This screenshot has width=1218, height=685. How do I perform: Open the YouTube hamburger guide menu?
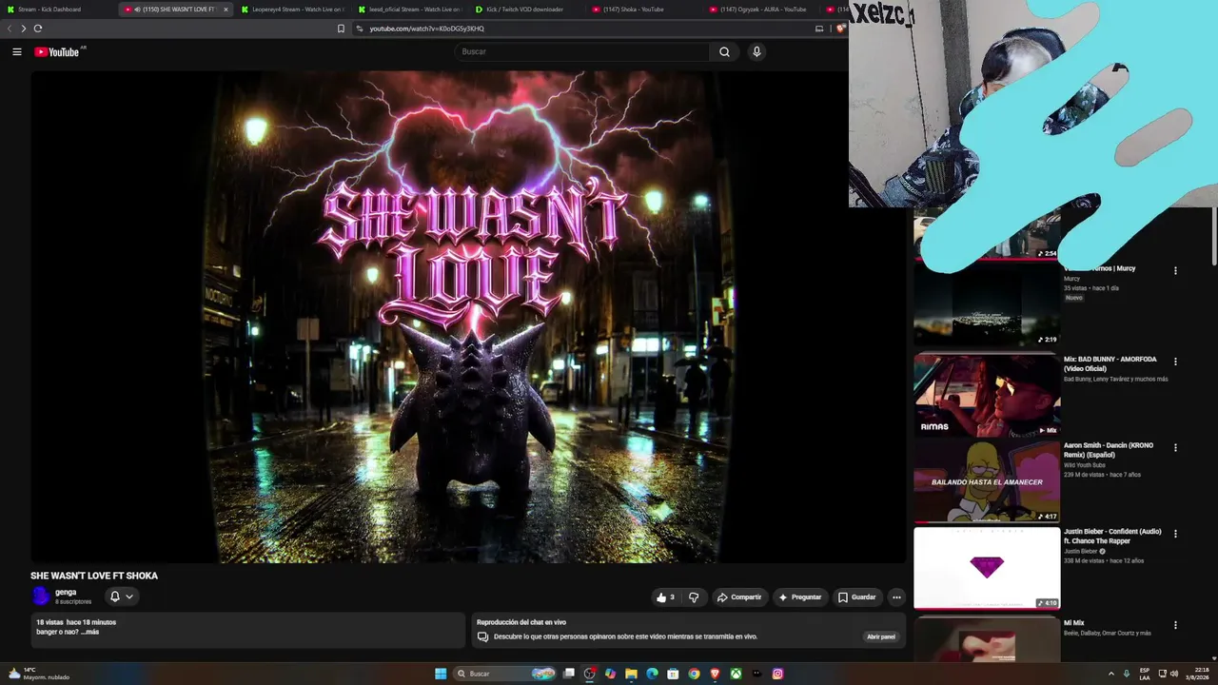click(17, 52)
